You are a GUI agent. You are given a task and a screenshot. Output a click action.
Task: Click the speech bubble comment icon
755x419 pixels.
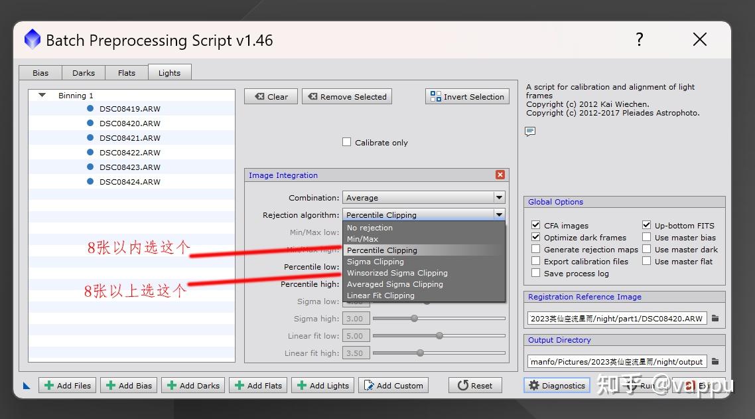(x=530, y=131)
